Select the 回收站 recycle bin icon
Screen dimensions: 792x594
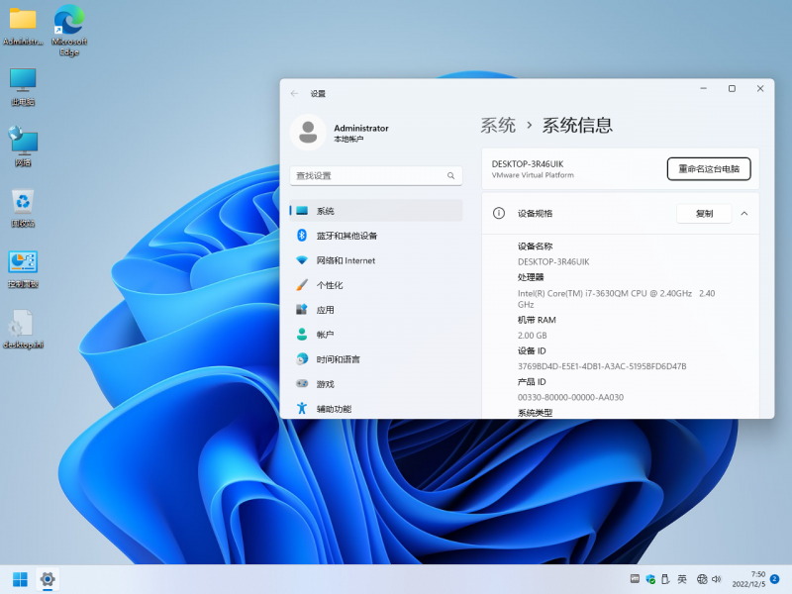(x=23, y=207)
